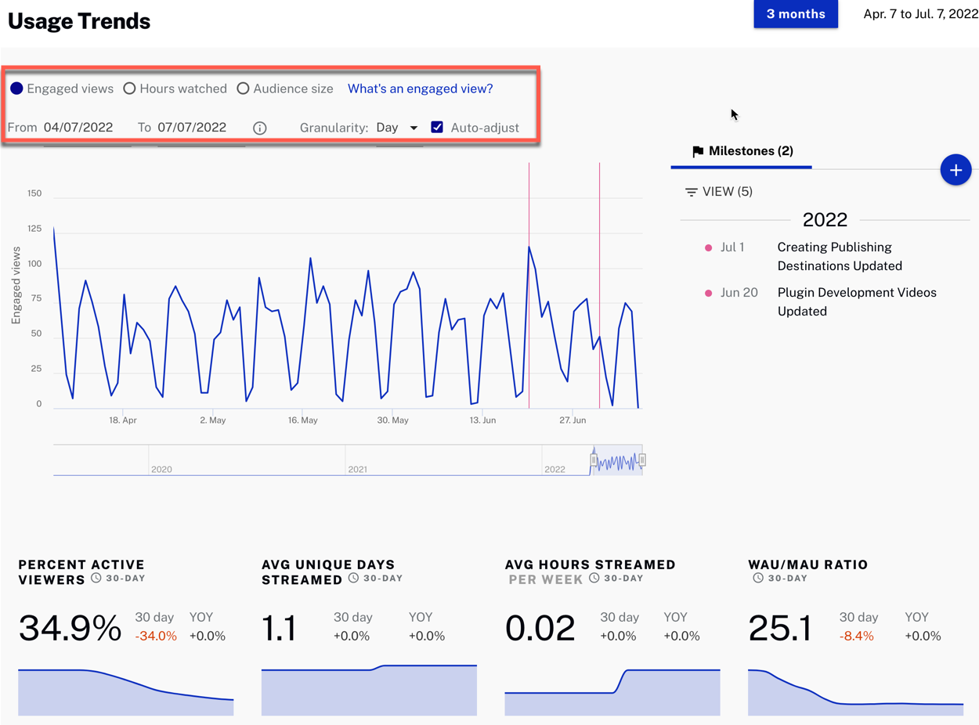
Task: Open the What's an engaged view link
Action: 420,88
